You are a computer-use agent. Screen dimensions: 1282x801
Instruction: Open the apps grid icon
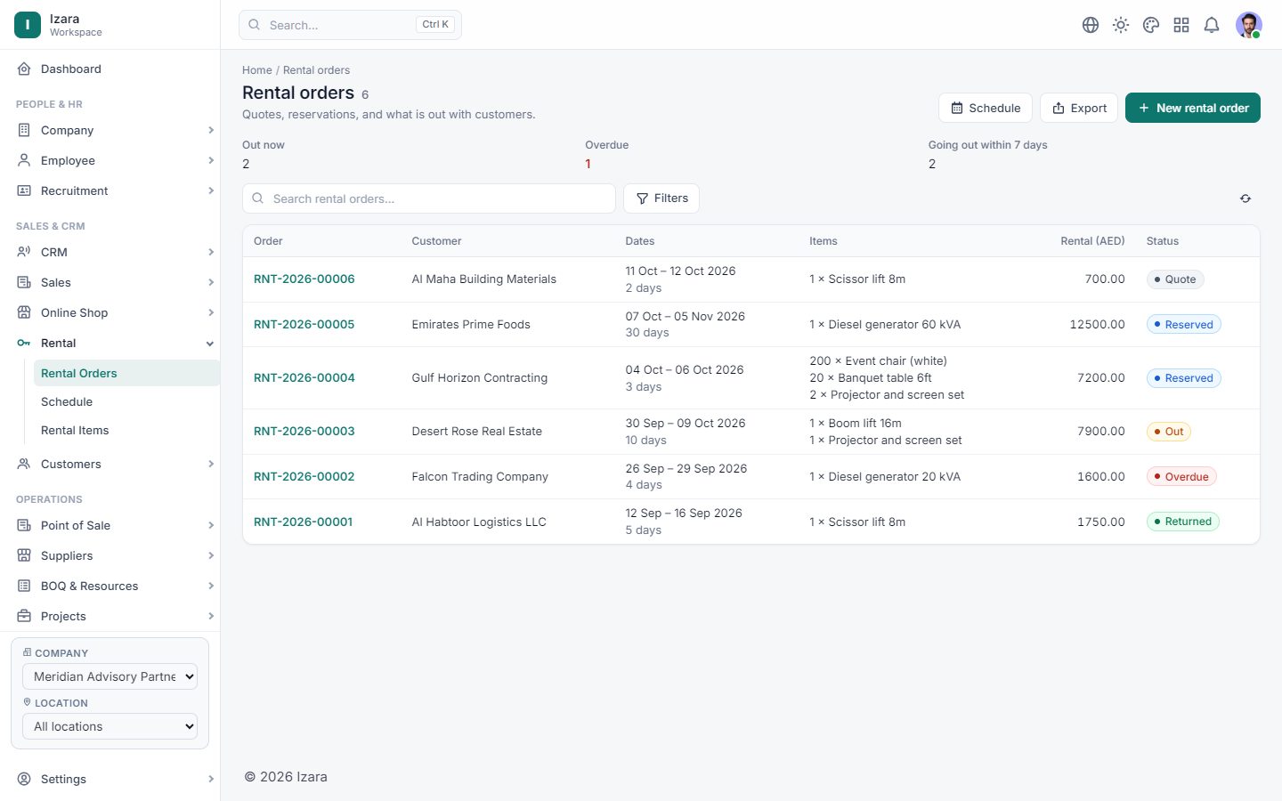coord(1181,25)
